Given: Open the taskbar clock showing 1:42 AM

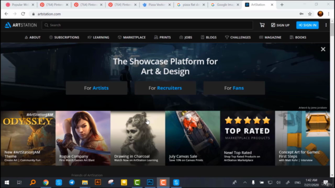Looking at the screenshot, I should coord(311,183).
